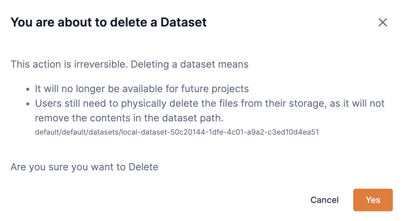Confirm deletion by clicking Yes
The image size is (403, 221).
click(373, 200)
